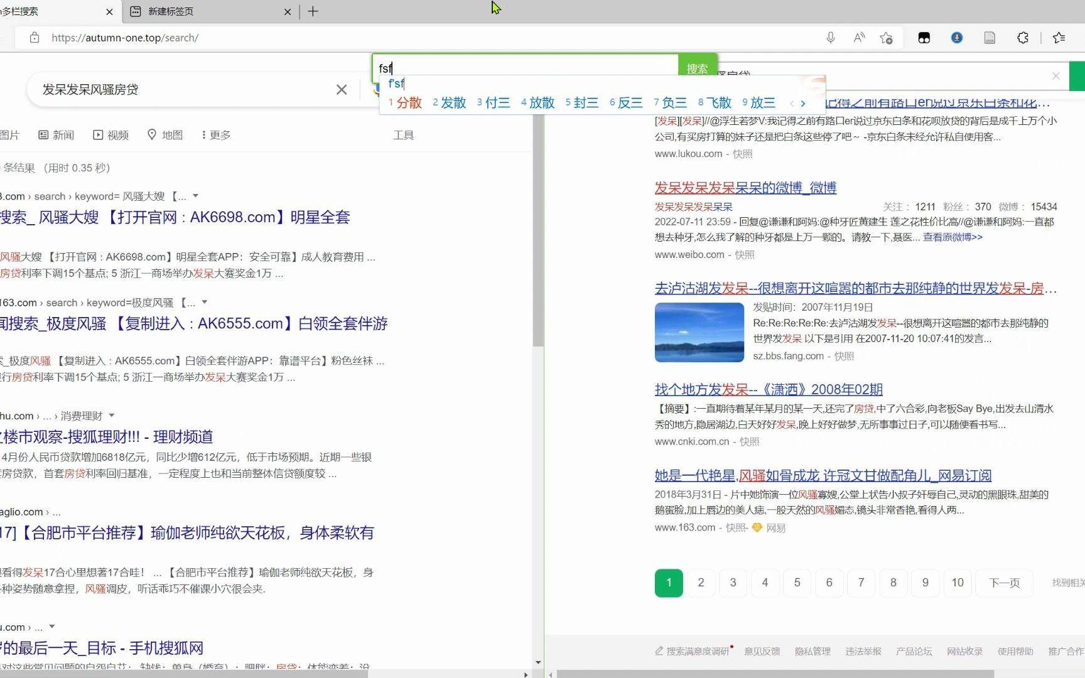Screen dimensions: 1085x678
Task: Close the right search suggestion box
Action: [x=1056, y=76]
